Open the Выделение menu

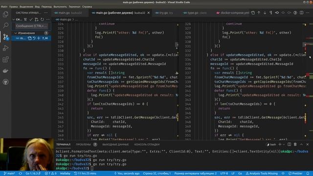[x=26, y=6]
